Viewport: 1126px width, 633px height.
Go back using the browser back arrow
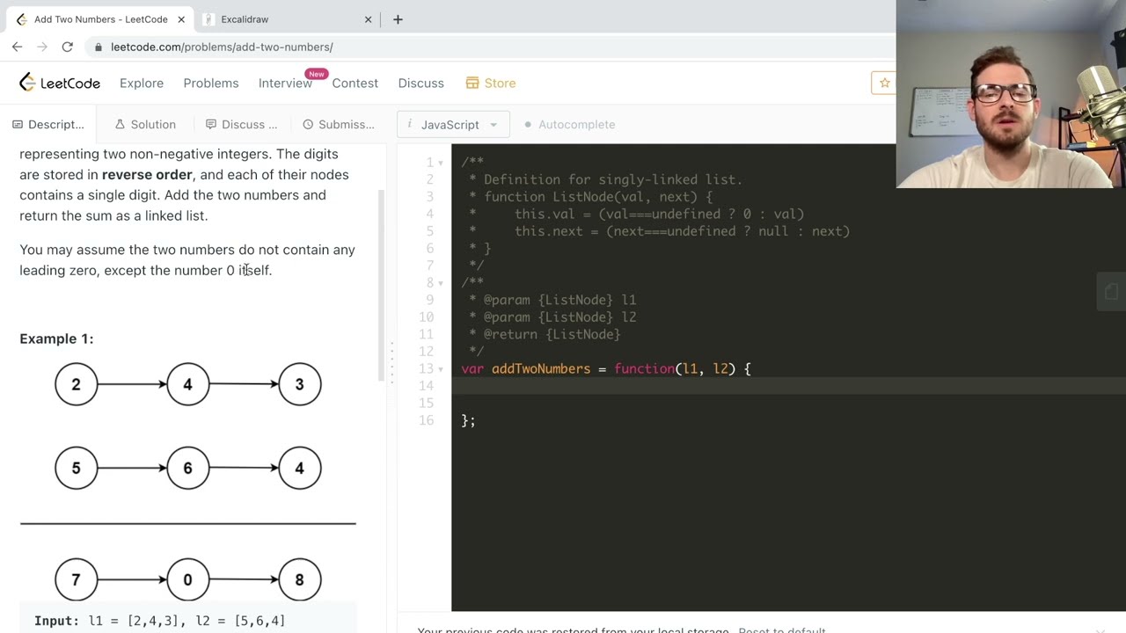coord(18,47)
